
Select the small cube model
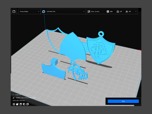point(54,61)
